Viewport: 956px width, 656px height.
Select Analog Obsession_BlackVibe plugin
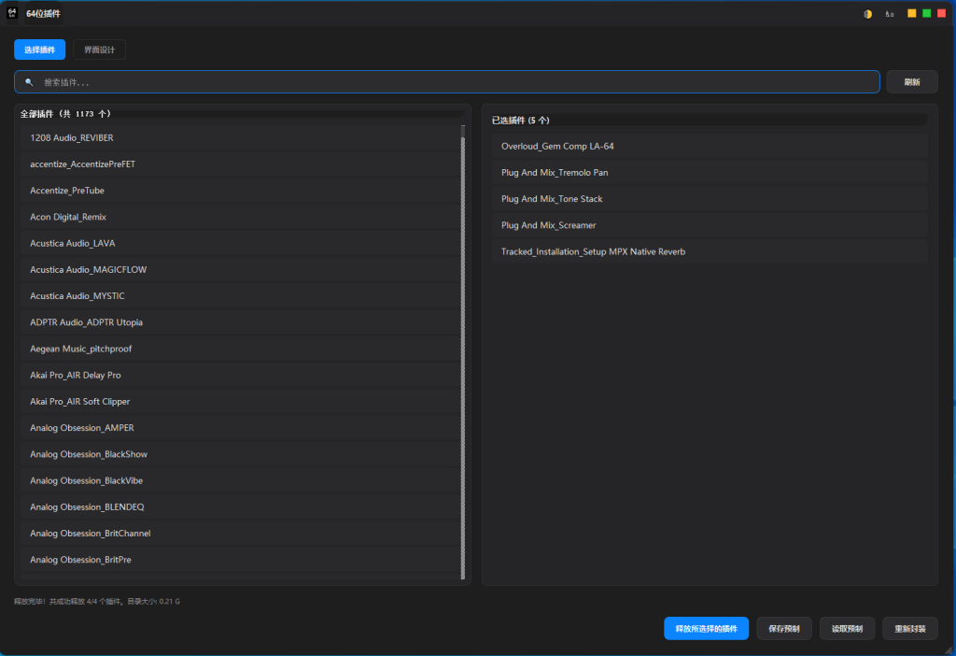point(241,480)
